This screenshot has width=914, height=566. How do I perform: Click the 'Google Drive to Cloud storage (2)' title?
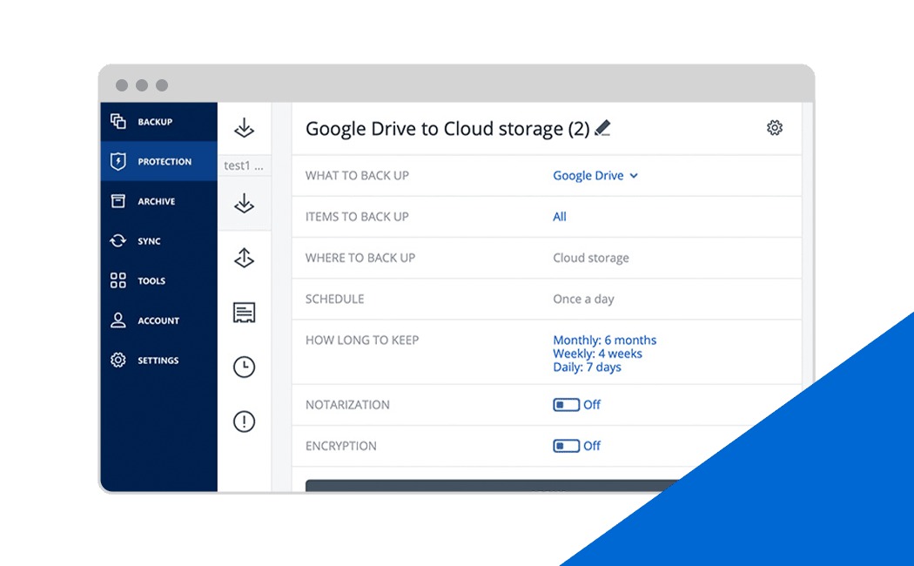coord(447,128)
